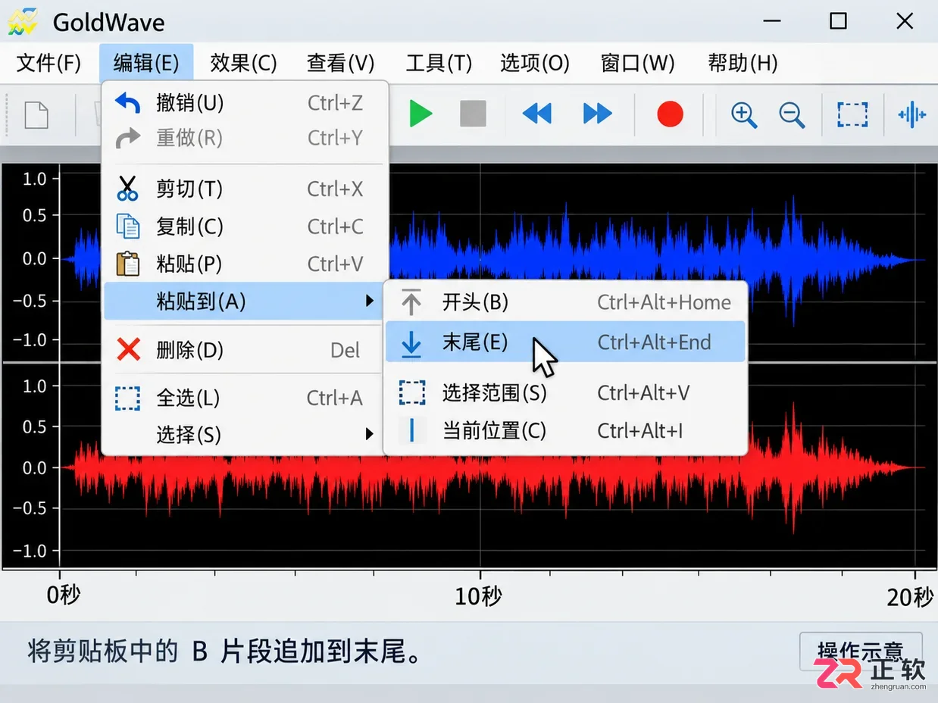
Task: Open the 选项(O) menu
Action: (535, 63)
